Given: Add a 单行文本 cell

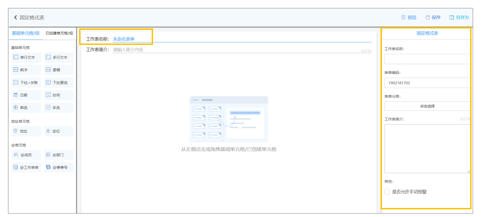Looking at the screenshot, I should 26,57.
